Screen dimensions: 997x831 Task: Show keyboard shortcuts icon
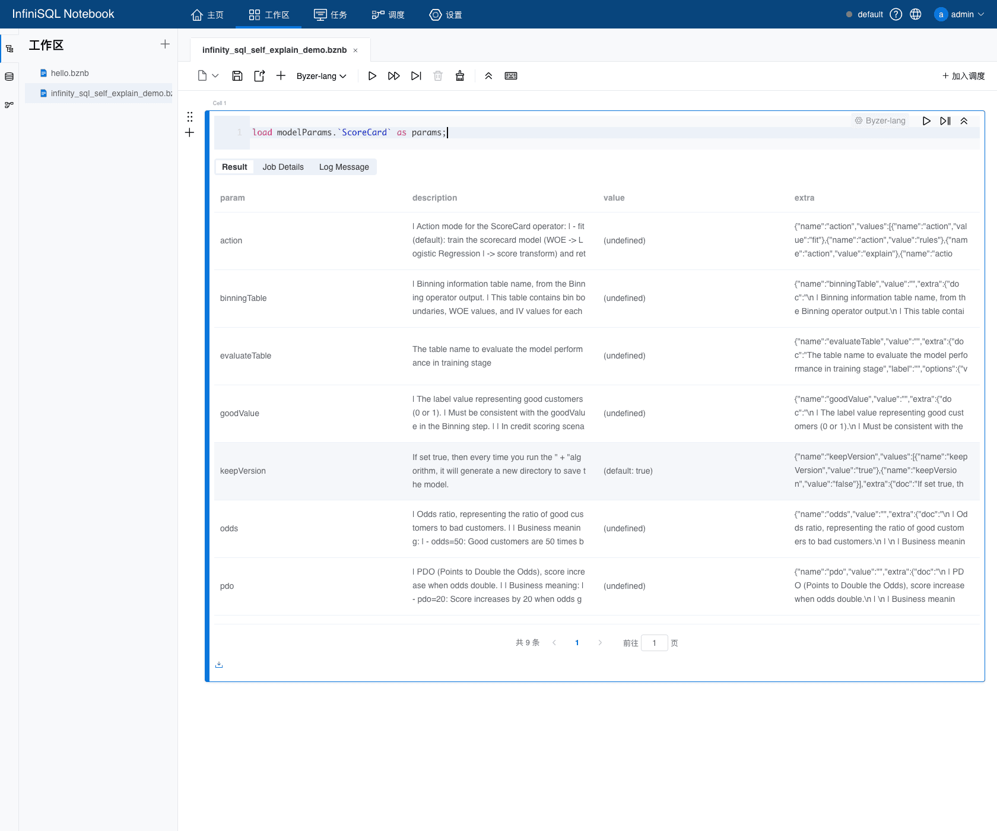511,76
